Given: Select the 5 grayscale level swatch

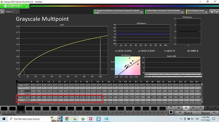Looking at the screenshot, I should point(96,110).
